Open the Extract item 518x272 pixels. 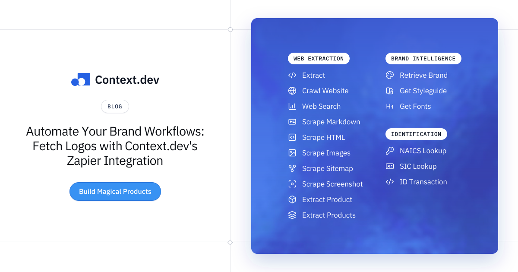pyautogui.click(x=313, y=75)
